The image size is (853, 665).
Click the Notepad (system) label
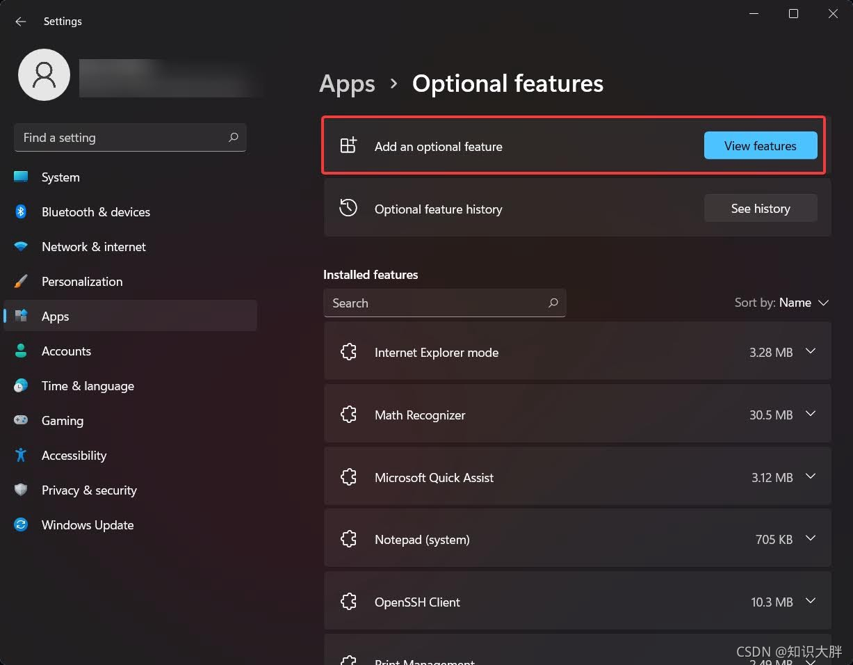click(422, 540)
